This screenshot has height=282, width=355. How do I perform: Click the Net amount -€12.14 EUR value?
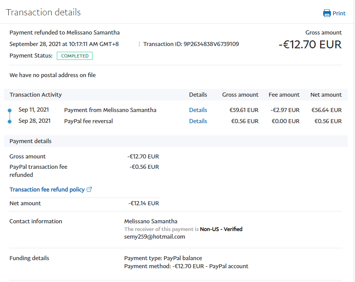click(x=144, y=203)
